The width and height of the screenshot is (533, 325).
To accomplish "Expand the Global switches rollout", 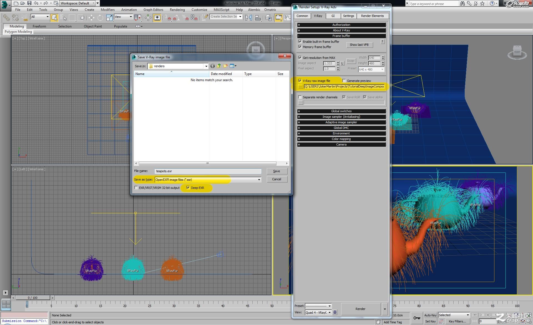I will click(341, 111).
